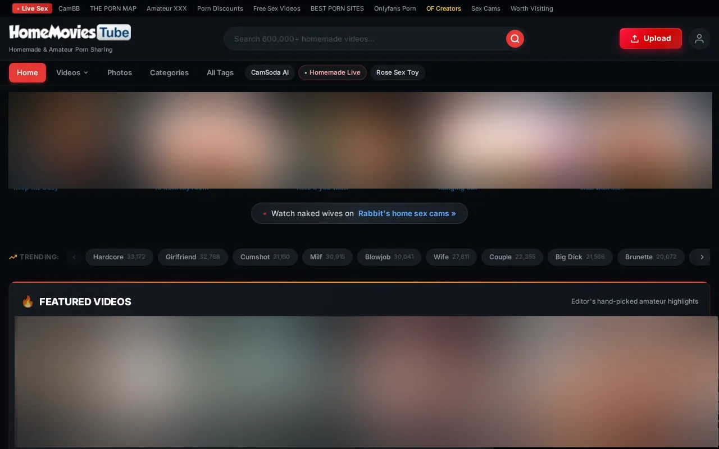Click the Sex Cams top link
Screen dimensions: 719x449
pos(486,8)
